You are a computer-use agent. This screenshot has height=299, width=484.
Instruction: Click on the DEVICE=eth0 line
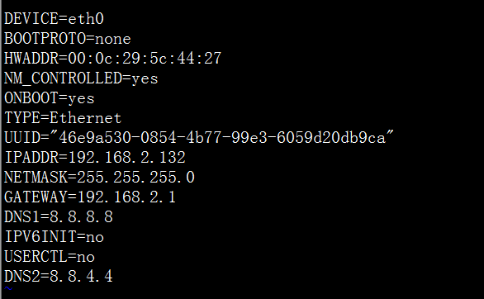(x=54, y=19)
